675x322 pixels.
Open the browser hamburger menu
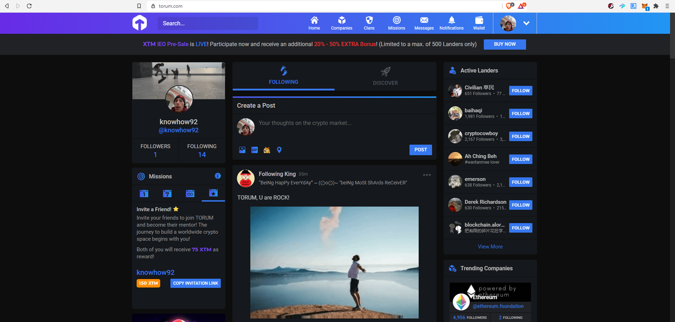667,6
